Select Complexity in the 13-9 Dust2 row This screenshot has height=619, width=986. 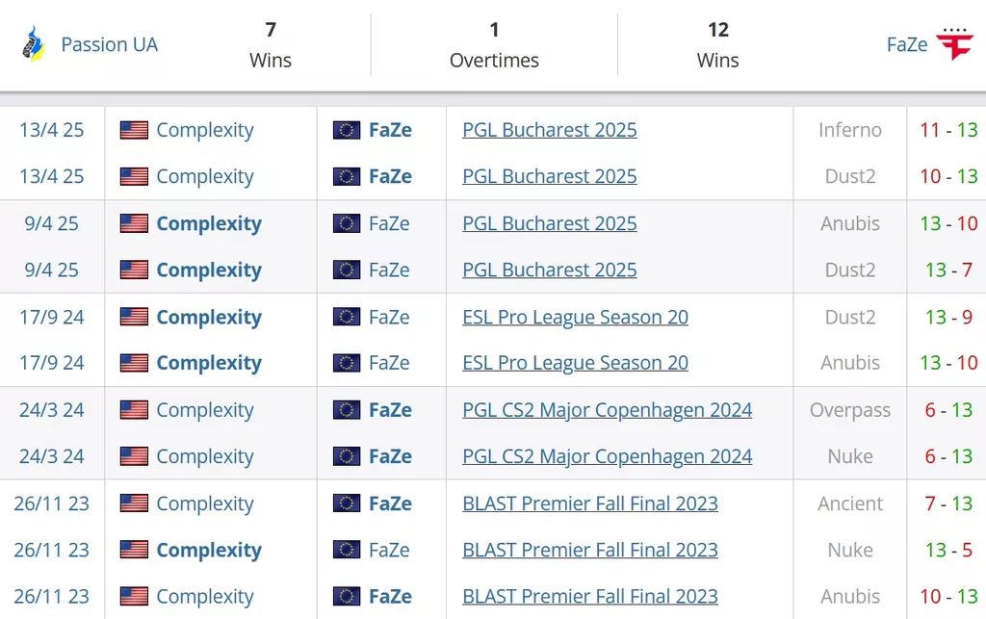pyautogui.click(x=209, y=317)
